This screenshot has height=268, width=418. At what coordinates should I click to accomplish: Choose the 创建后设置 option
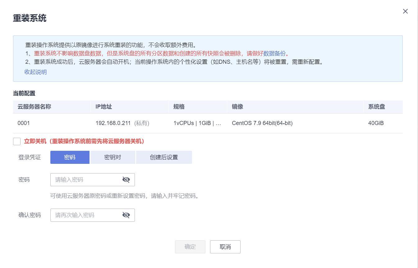(164, 157)
